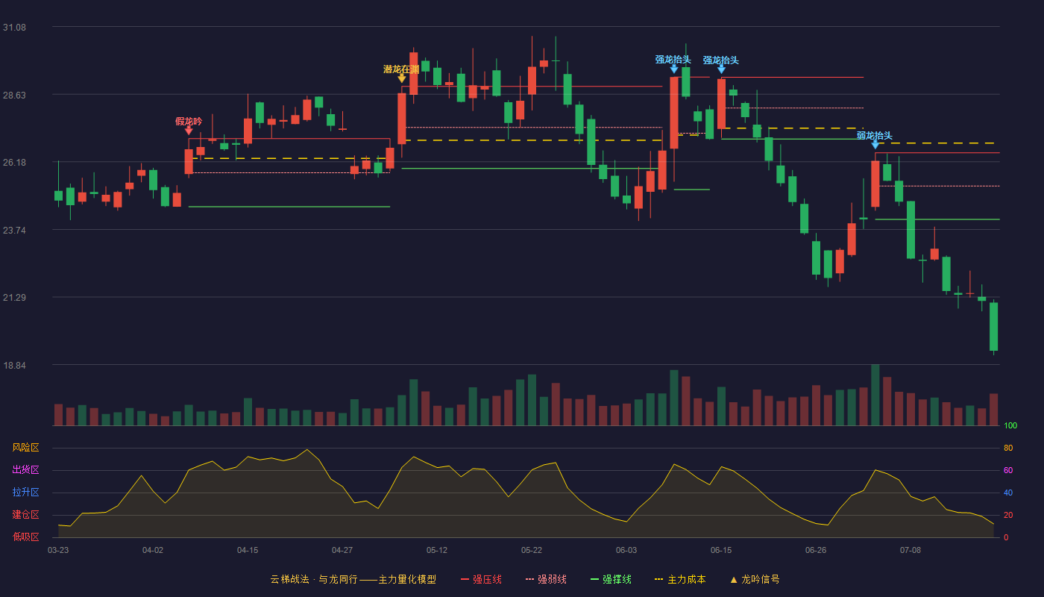Click the 21.29 price axis label
Screen dimensions: 1044x597
14,298
